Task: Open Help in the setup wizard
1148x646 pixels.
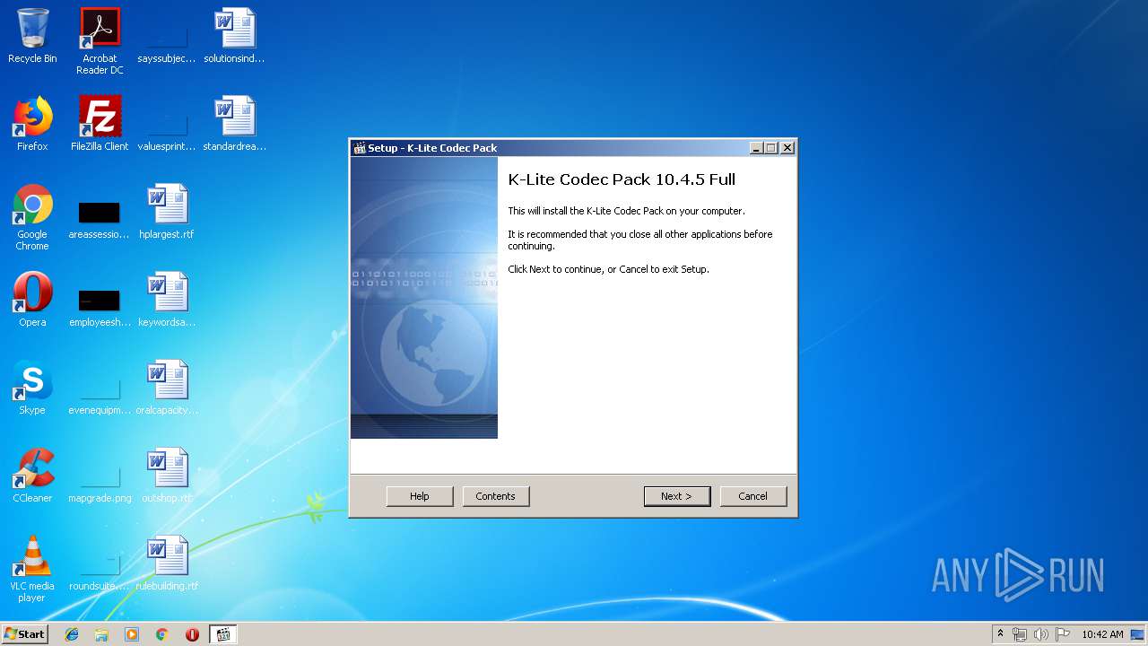Action: [420, 496]
